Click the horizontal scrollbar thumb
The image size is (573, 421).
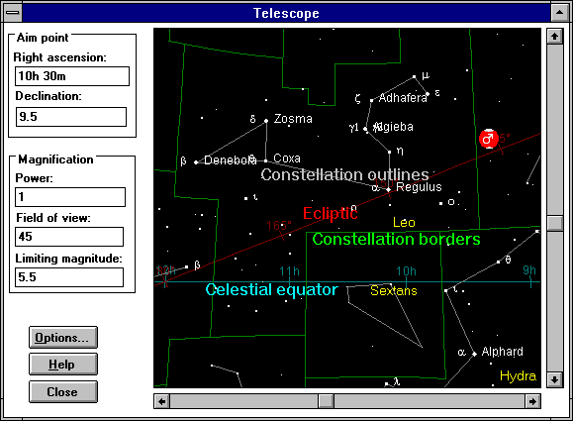326,401
